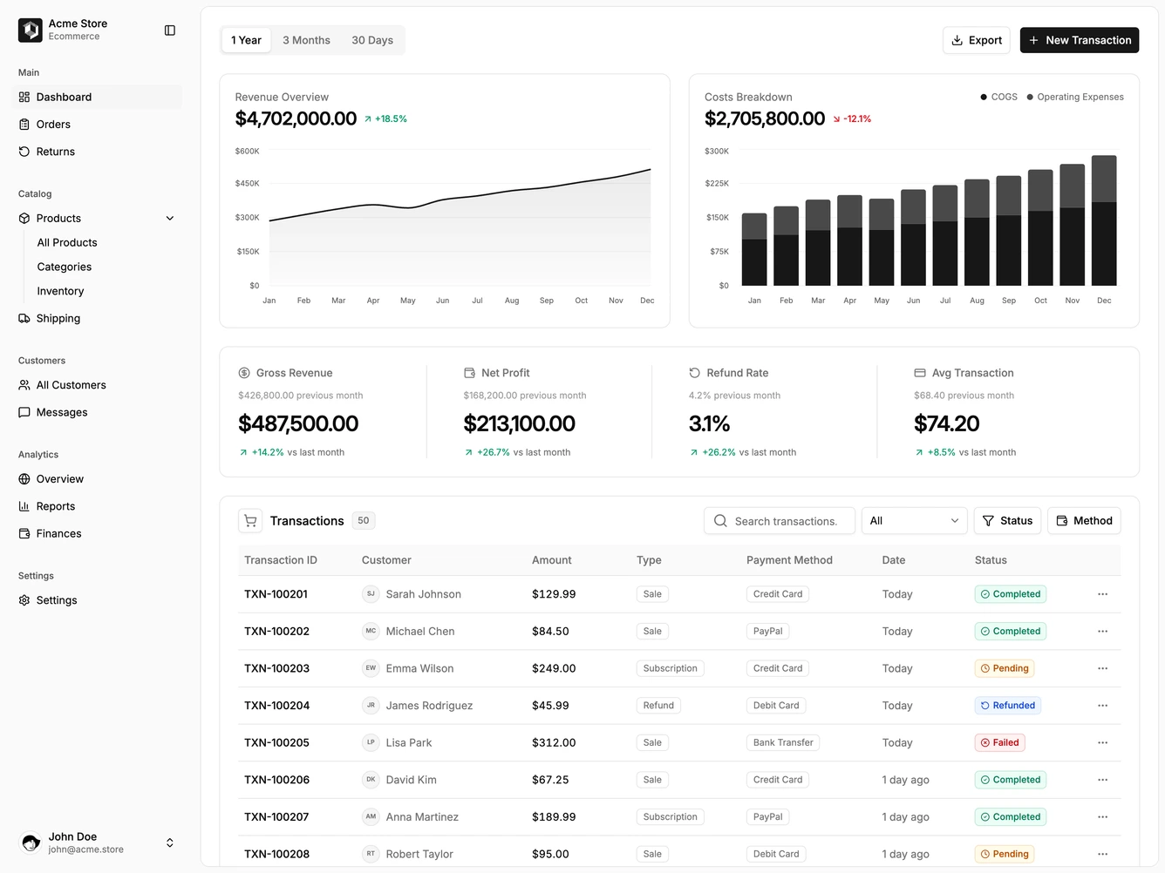Open the Reports page
This screenshot has width=1165, height=873.
point(97,506)
